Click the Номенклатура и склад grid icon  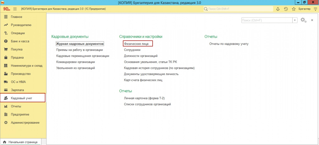pos(6,65)
